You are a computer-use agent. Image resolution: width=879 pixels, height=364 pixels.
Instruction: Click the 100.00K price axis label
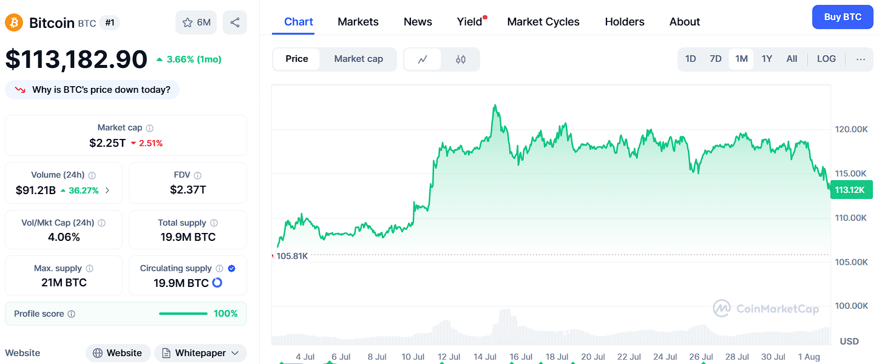point(851,306)
